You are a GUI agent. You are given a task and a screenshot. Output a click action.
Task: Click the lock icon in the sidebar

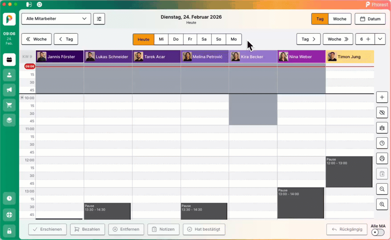[x=9, y=231]
